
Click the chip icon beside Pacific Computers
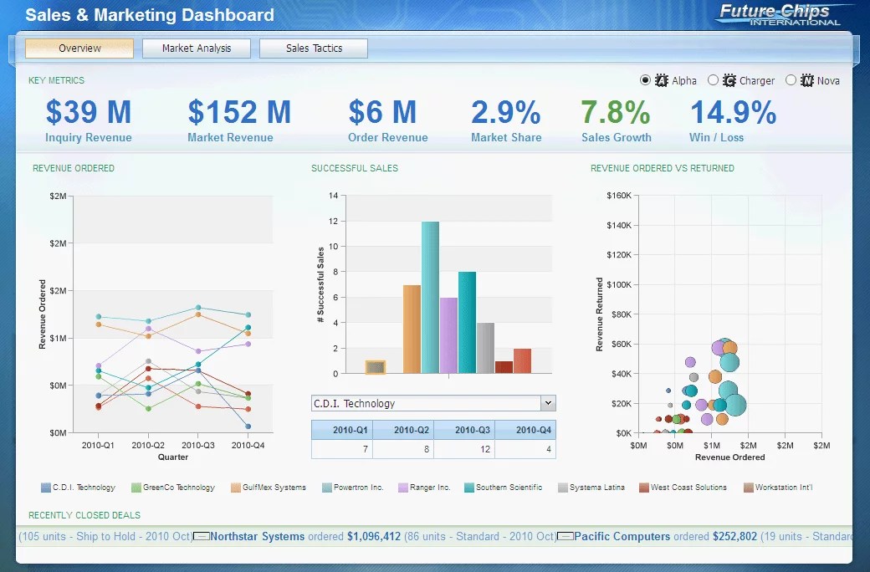point(567,536)
